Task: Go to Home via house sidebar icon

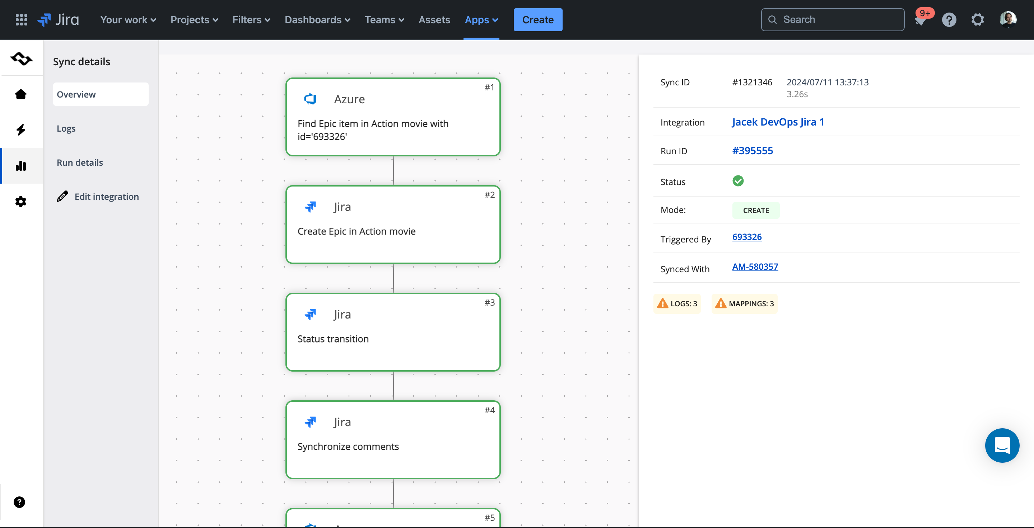Action: point(21,94)
